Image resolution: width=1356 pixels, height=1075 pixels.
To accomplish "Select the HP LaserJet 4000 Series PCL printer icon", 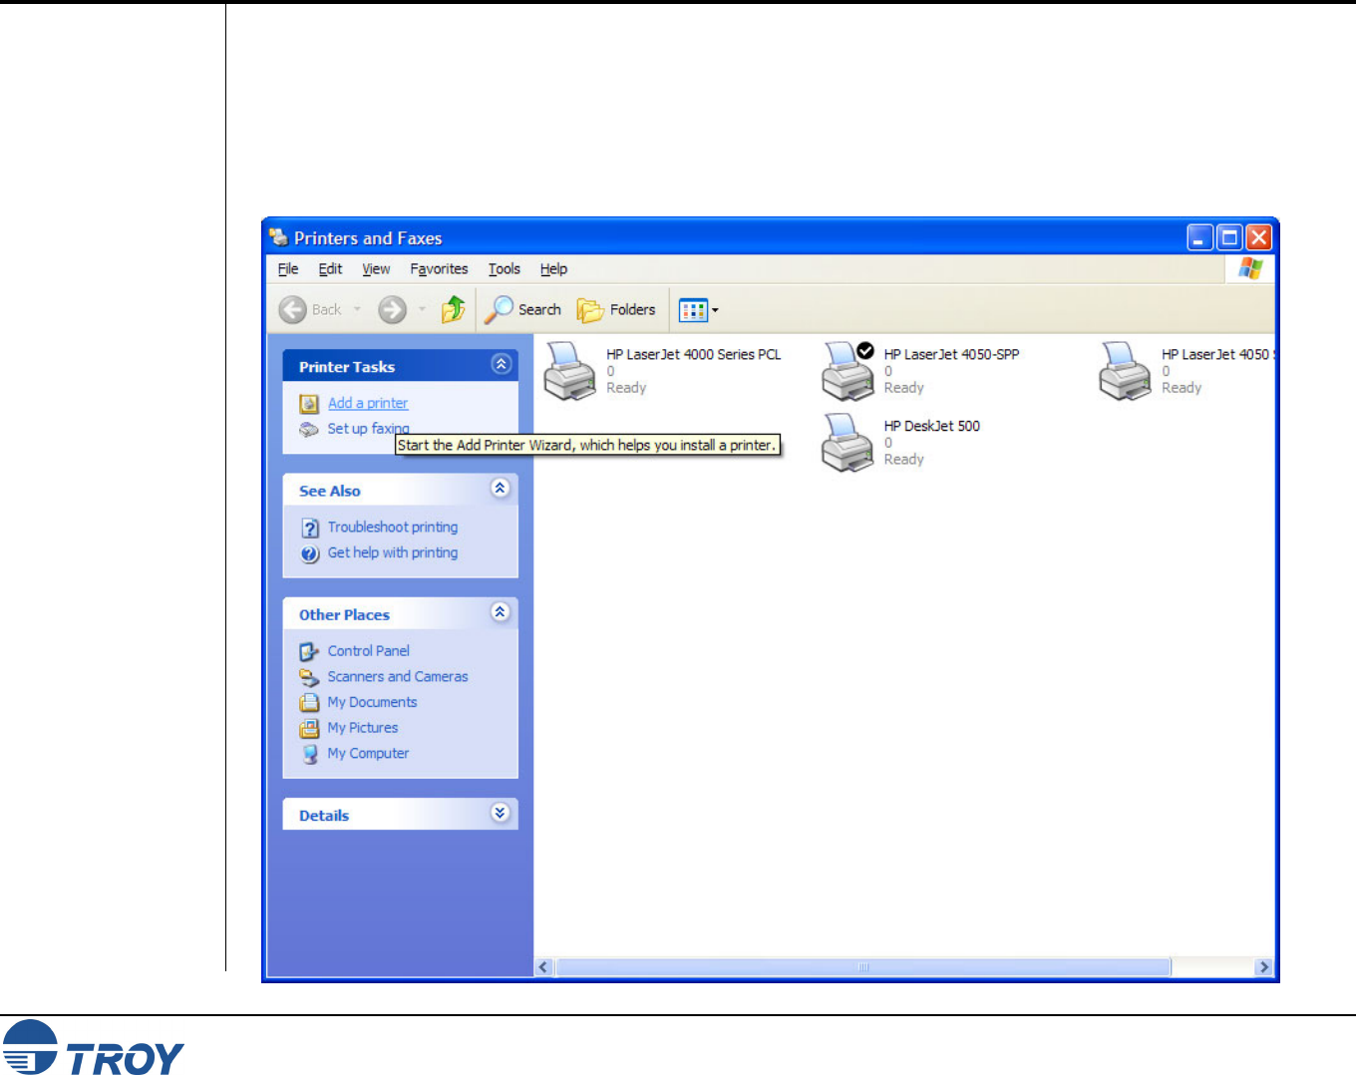I will [x=569, y=371].
